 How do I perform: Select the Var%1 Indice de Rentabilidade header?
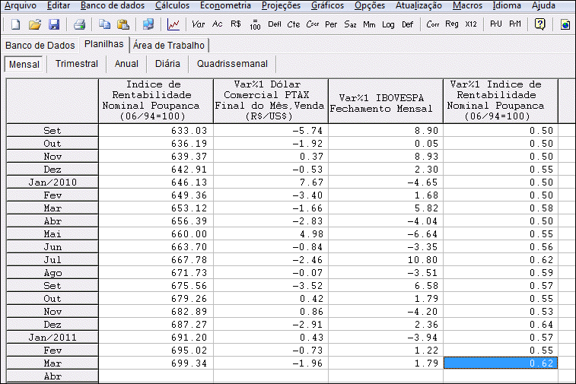click(501, 100)
